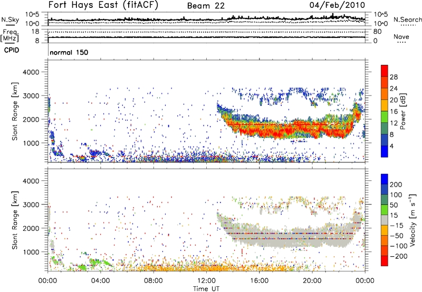Click the "Fort Hays East (fitACF)" title
Image resolution: width=422 pixels, height=292 pixels.
(x=103, y=5)
